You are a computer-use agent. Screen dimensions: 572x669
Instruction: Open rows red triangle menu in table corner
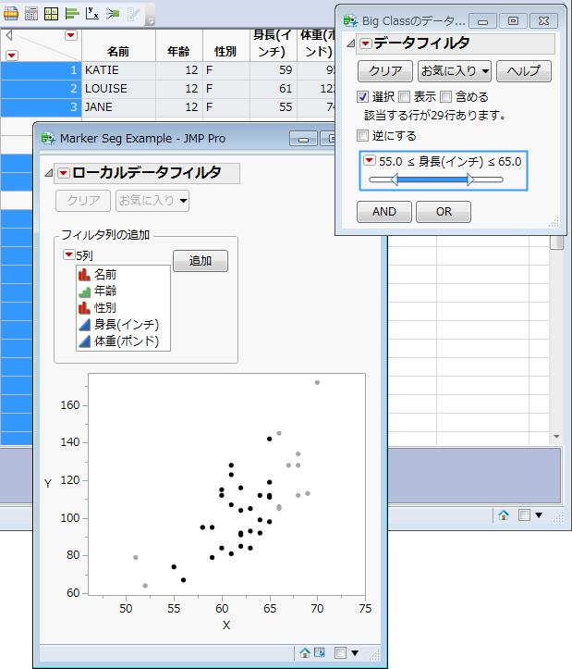tap(12, 56)
